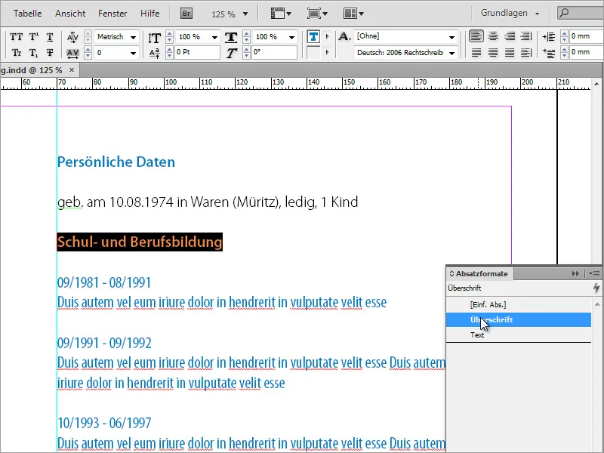The height and width of the screenshot is (453, 604).
Task: Open the Deutsch: 2006 Rechtschreibung language dropdown
Action: click(451, 53)
